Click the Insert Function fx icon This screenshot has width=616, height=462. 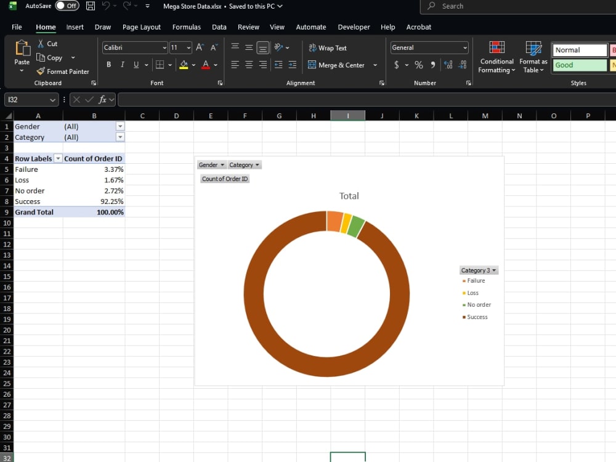coord(102,100)
